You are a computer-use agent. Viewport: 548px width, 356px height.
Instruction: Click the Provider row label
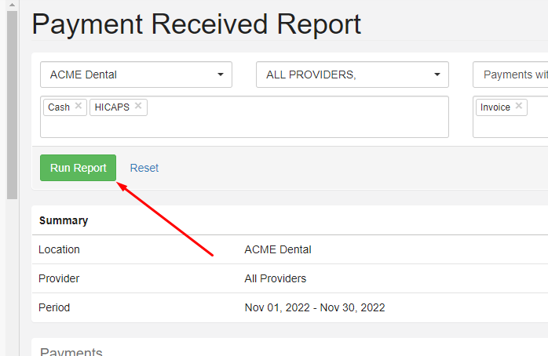click(x=59, y=278)
